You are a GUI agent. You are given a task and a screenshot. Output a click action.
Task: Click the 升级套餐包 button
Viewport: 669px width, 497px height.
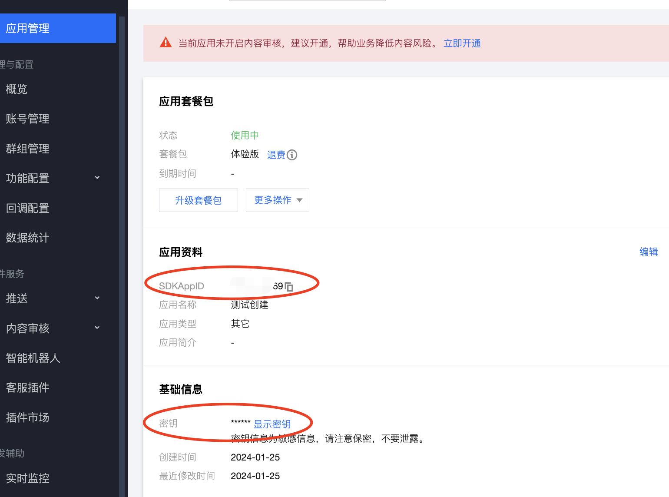tap(198, 200)
